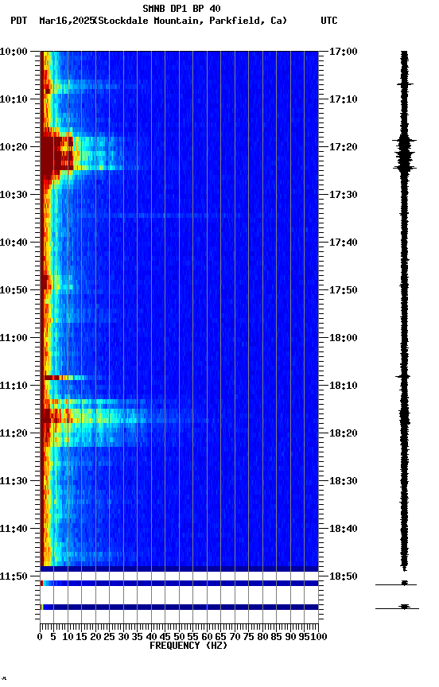
Task: Click the '10:20' PDT time label
Action: (14, 147)
